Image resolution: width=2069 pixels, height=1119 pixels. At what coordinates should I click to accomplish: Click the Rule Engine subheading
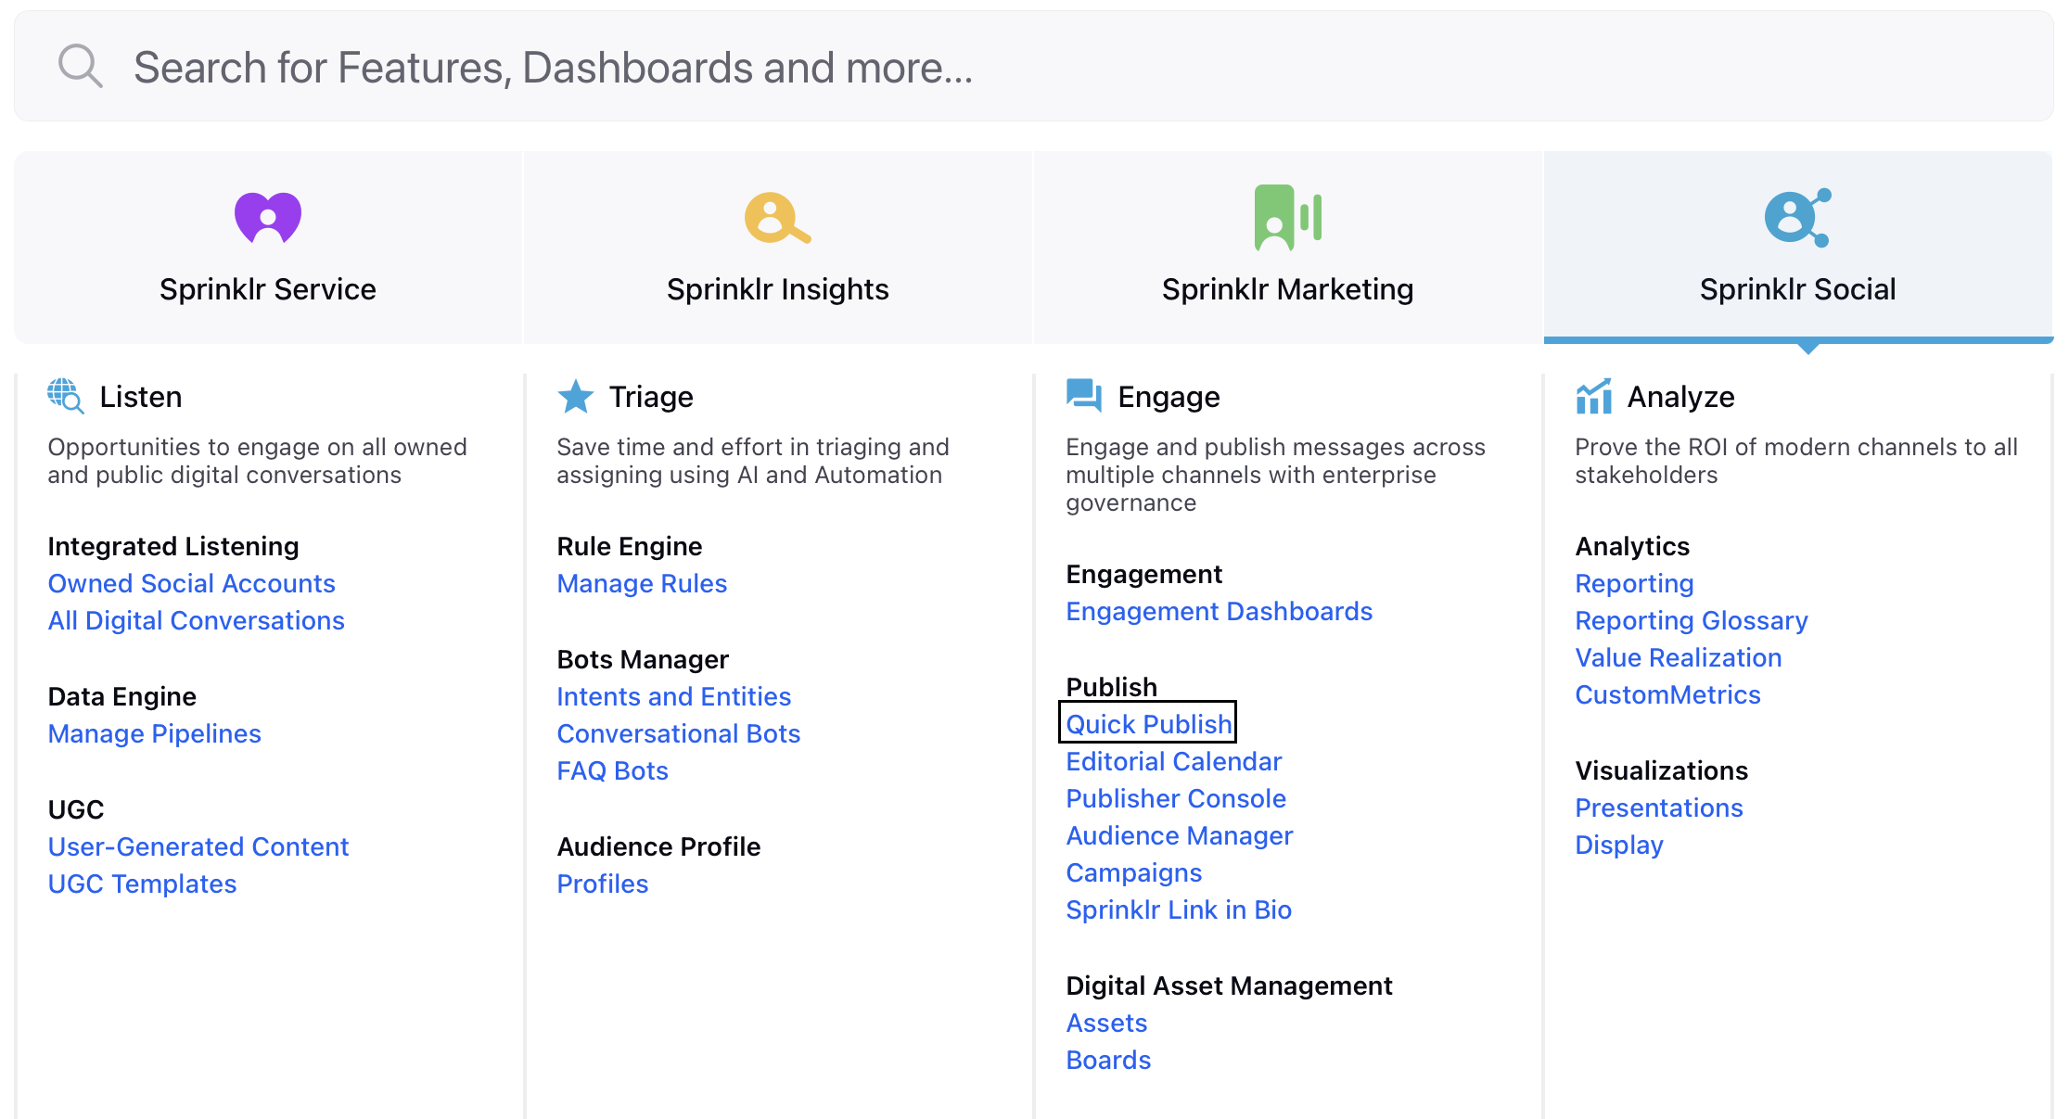[x=629, y=546]
